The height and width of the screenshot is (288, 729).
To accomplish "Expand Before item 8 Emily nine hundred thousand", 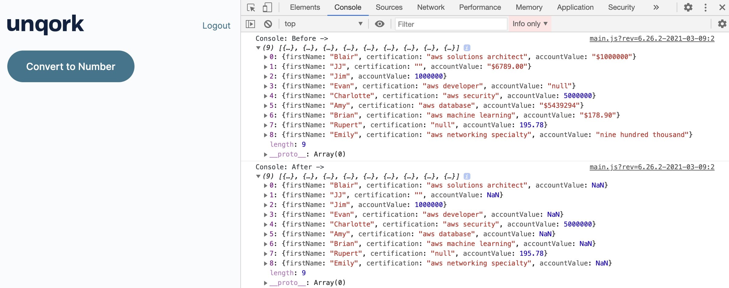I will click(266, 135).
